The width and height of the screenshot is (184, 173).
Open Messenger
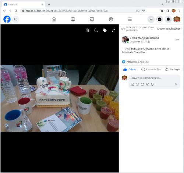tap(159, 19)
